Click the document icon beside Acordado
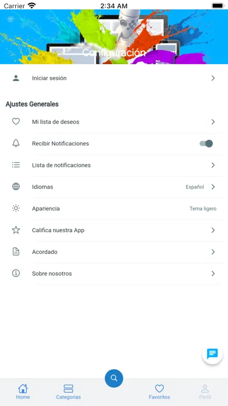The image size is (228, 406). click(x=16, y=251)
